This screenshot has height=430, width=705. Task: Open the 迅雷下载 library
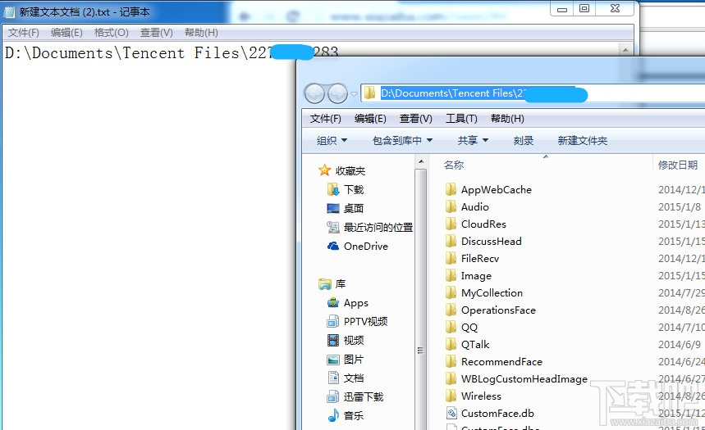(364, 397)
